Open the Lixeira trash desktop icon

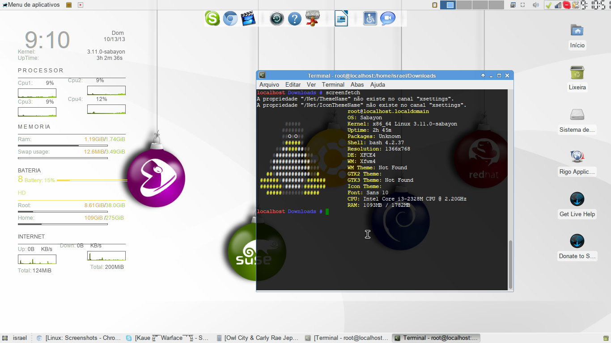pyautogui.click(x=577, y=79)
